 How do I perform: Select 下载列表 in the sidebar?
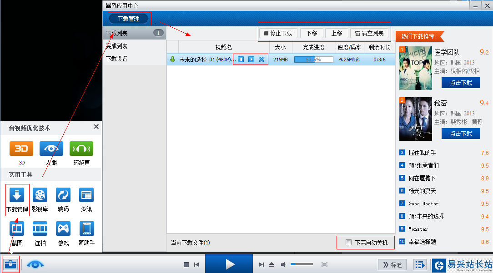coord(134,33)
